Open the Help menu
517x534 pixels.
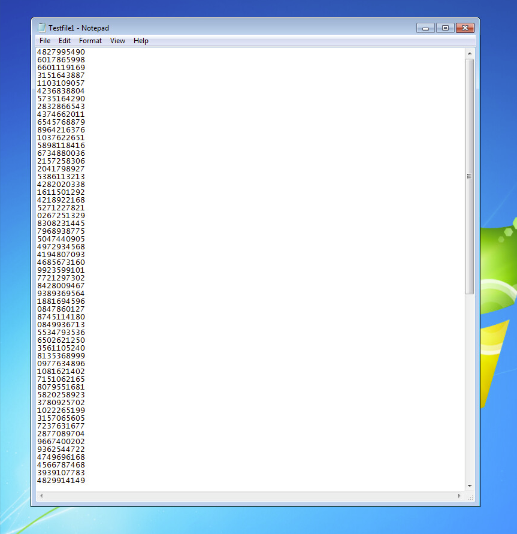(141, 41)
